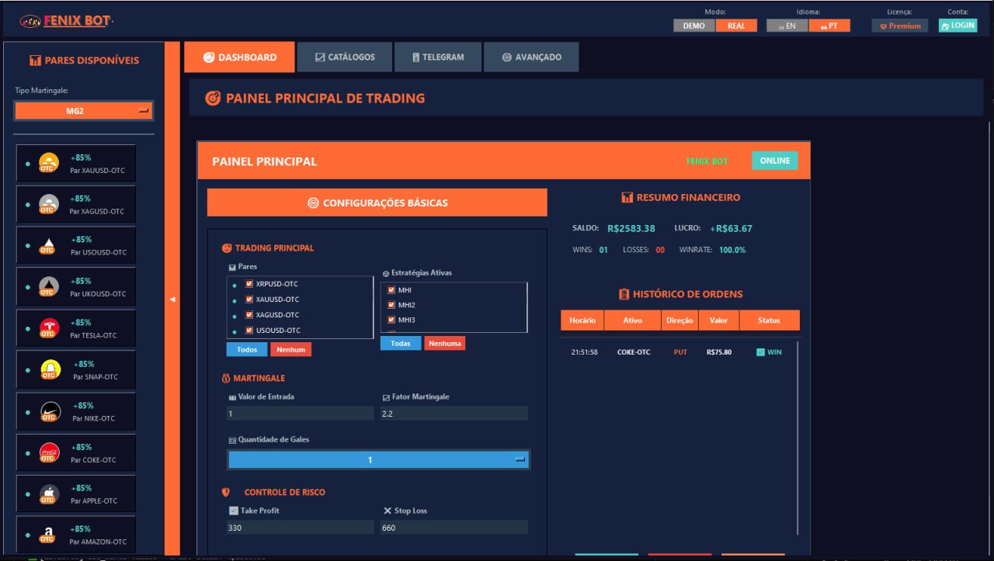Click the Fenix Bot logo icon
Image resolution: width=994 pixels, height=561 pixels.
pos(32,20)
